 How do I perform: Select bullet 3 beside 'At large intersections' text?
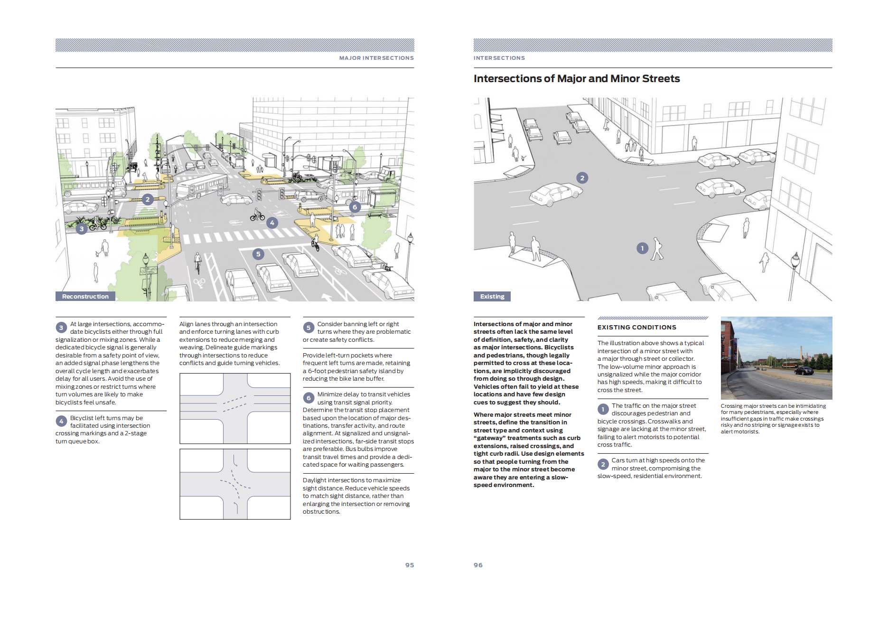pyautogui.click(x=61, y=328)
